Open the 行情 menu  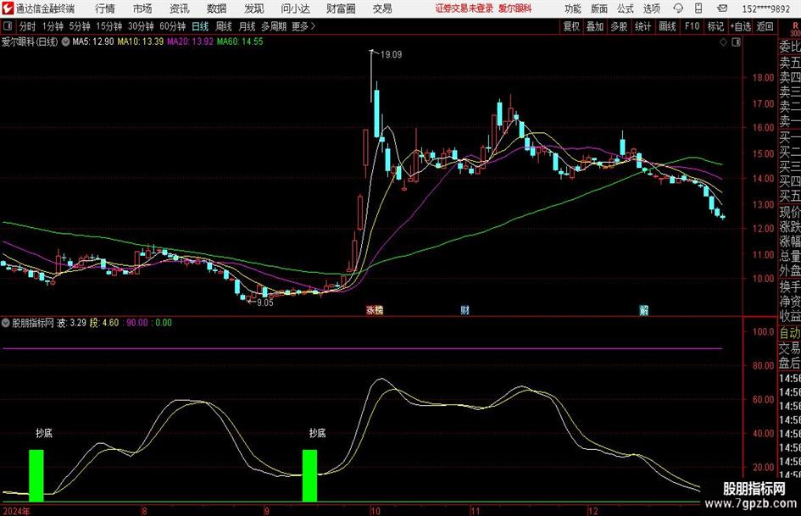pos(105,8)
